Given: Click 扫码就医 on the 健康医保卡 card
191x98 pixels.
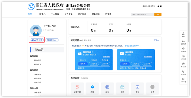Looking at the screenshot, I should point(94,60).
